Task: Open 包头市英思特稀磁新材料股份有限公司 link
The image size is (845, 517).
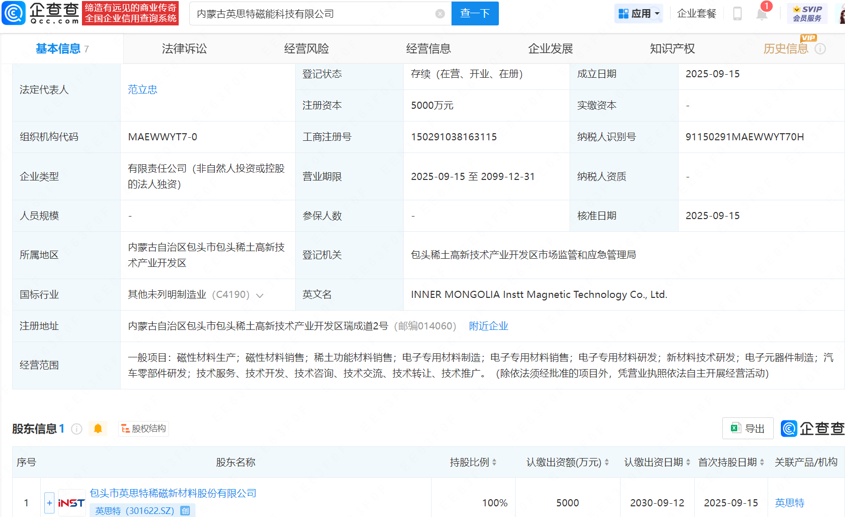Action: pos(173,493)
